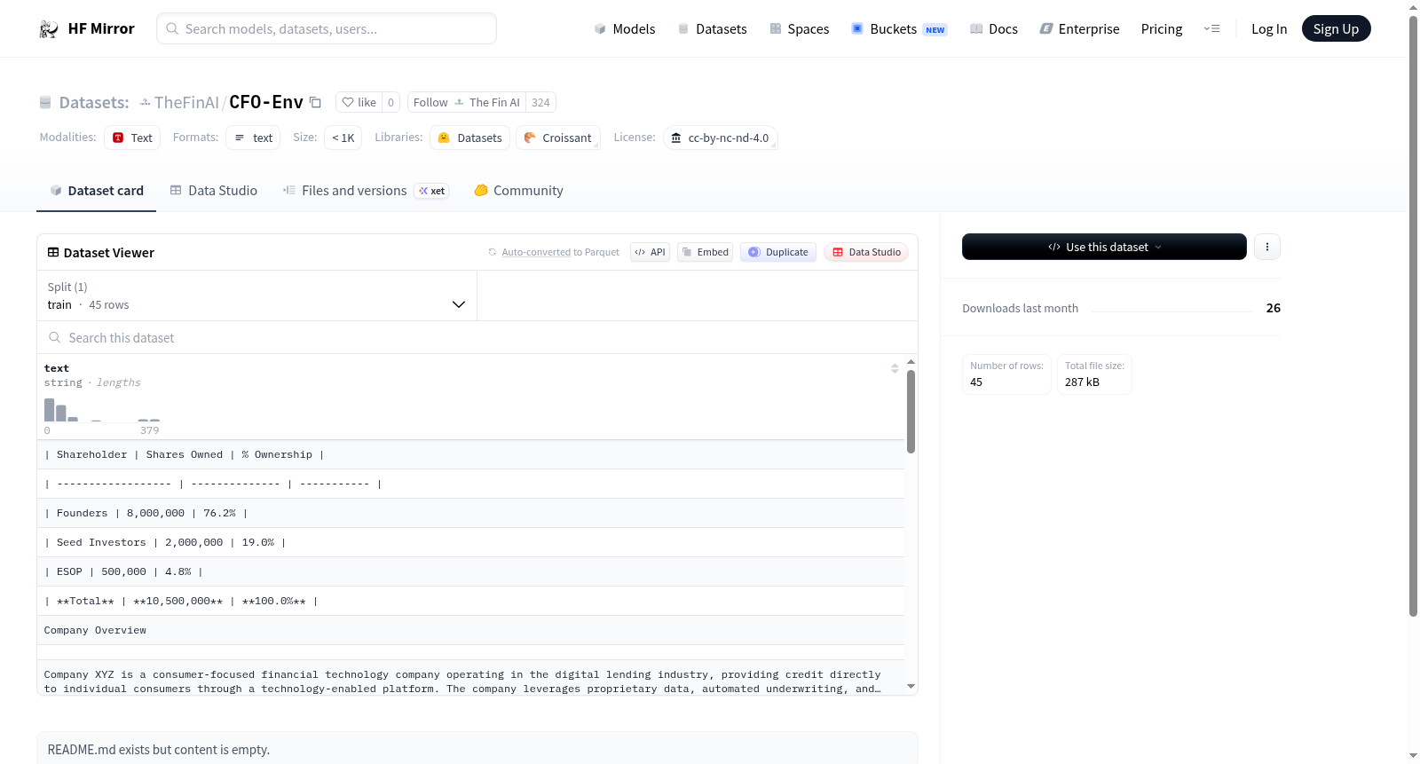The width and height of the screenshot is (1420, 764).
Task: Click the sort arrows on text column
Action: [895, 368]
